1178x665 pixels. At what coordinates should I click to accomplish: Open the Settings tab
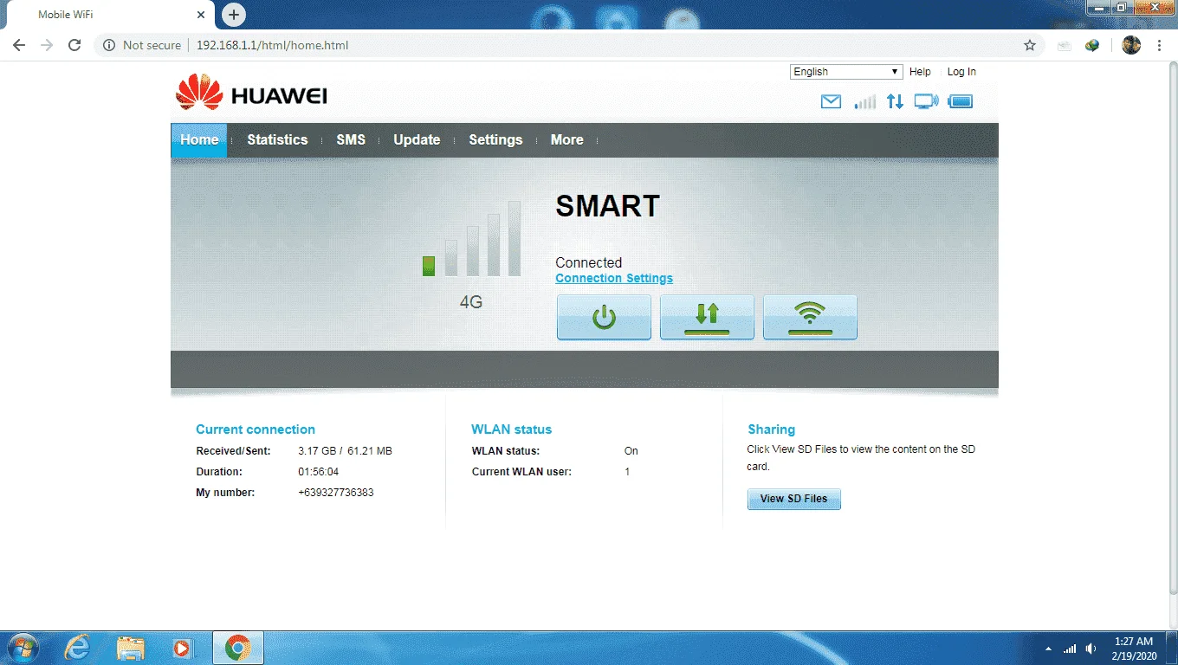[x=495, y=139]
